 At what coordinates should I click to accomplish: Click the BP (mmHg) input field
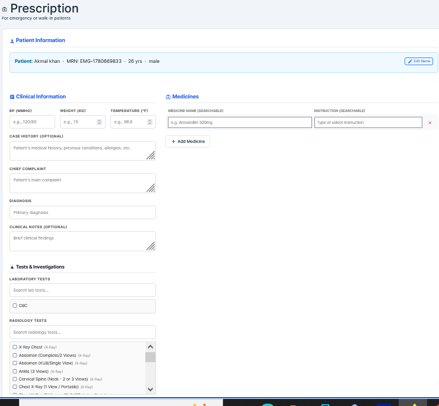tap(32, 122)
